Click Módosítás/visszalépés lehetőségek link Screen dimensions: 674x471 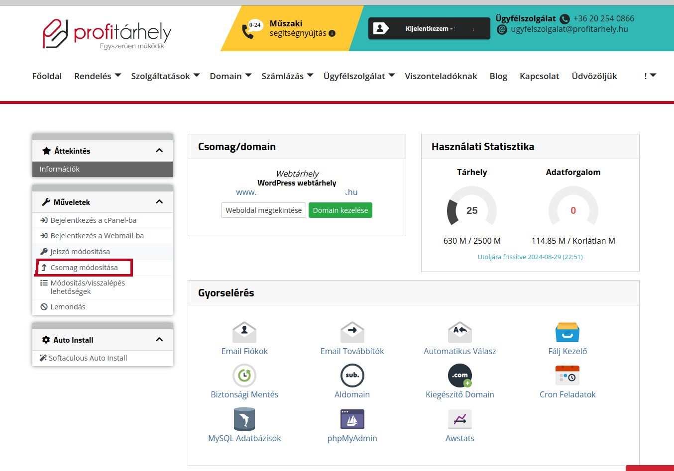point(88,287)
